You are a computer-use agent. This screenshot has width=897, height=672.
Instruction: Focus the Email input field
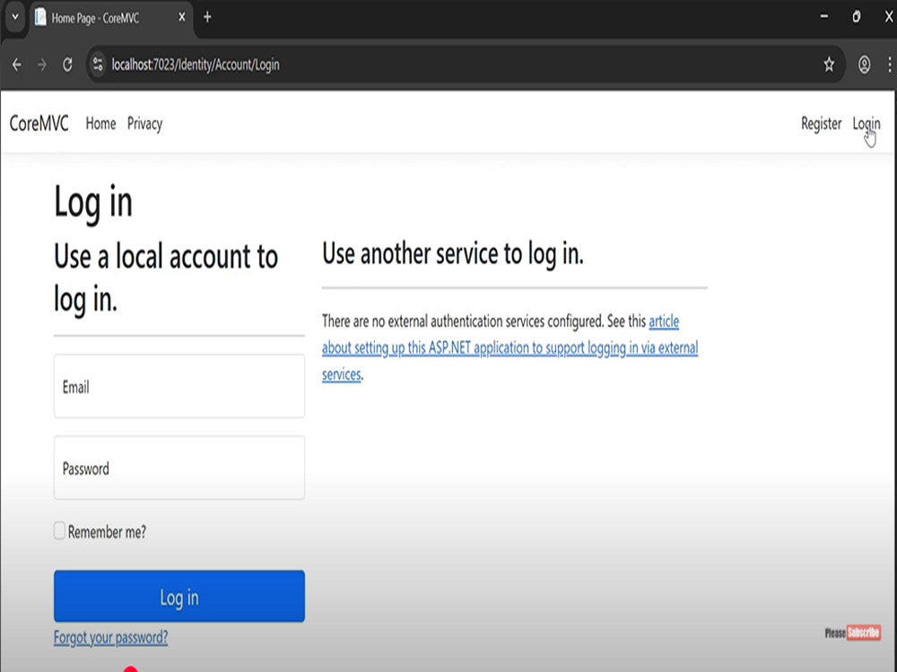179,386
